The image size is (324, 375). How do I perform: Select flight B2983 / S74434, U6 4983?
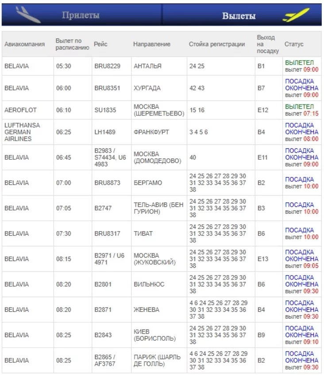pyautogui.click(x=110, y=158)
